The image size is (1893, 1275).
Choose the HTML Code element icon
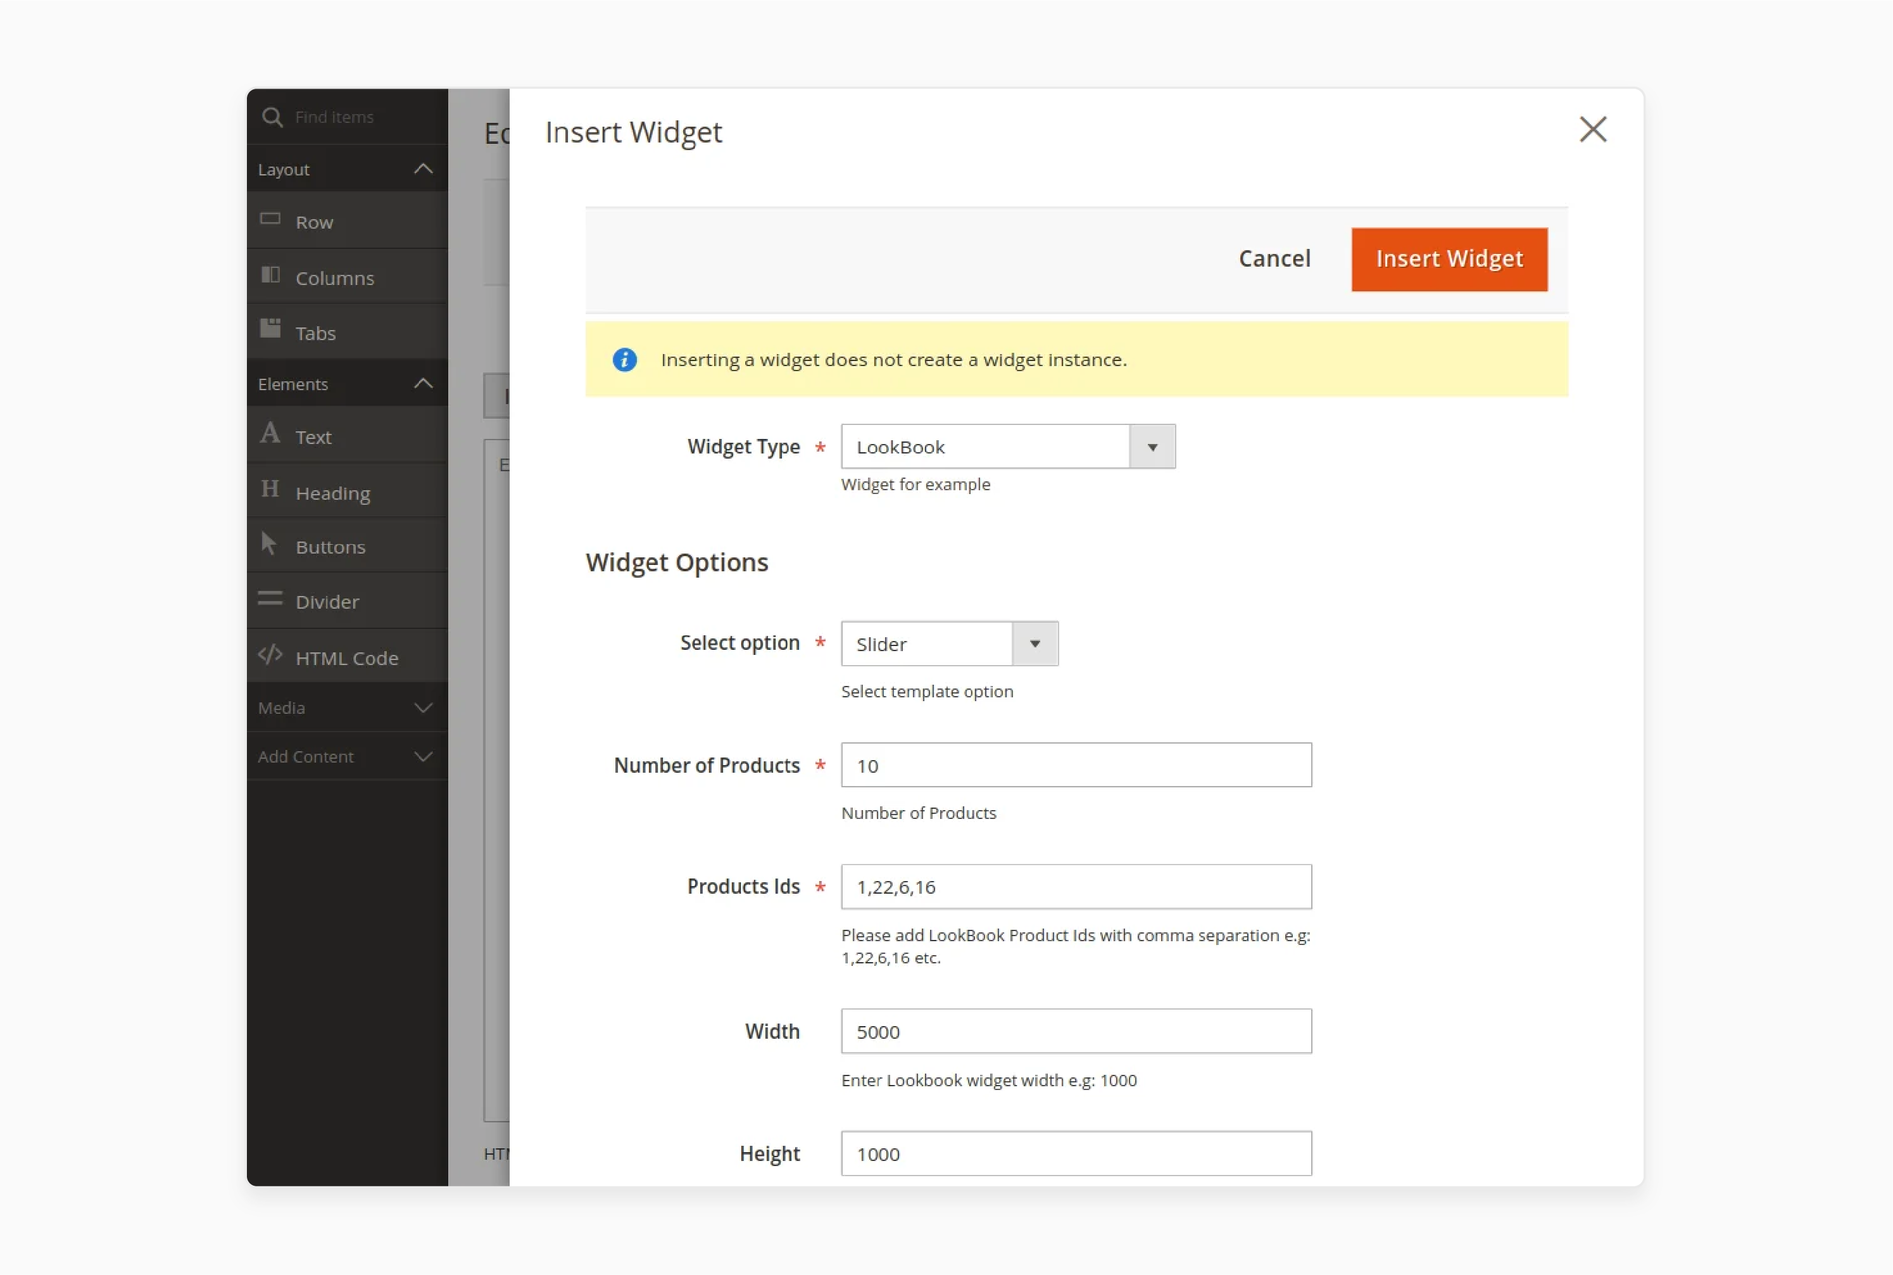tap(270, 654)
